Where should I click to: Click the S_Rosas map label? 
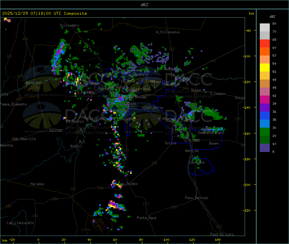pyautogui.click(x=129, y=104)
